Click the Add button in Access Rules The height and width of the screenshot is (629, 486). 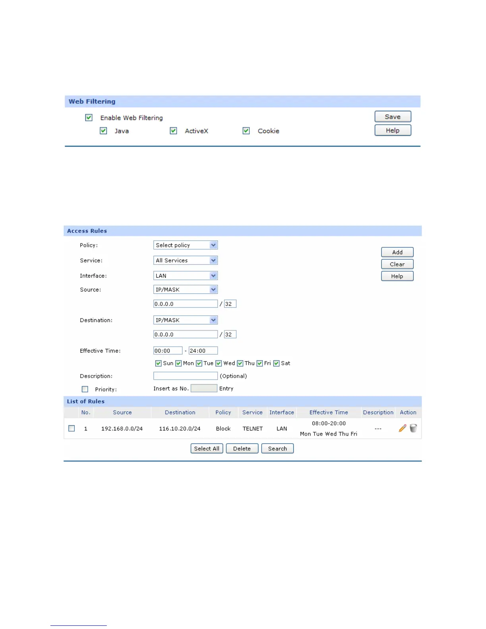(x=397, y=252)
